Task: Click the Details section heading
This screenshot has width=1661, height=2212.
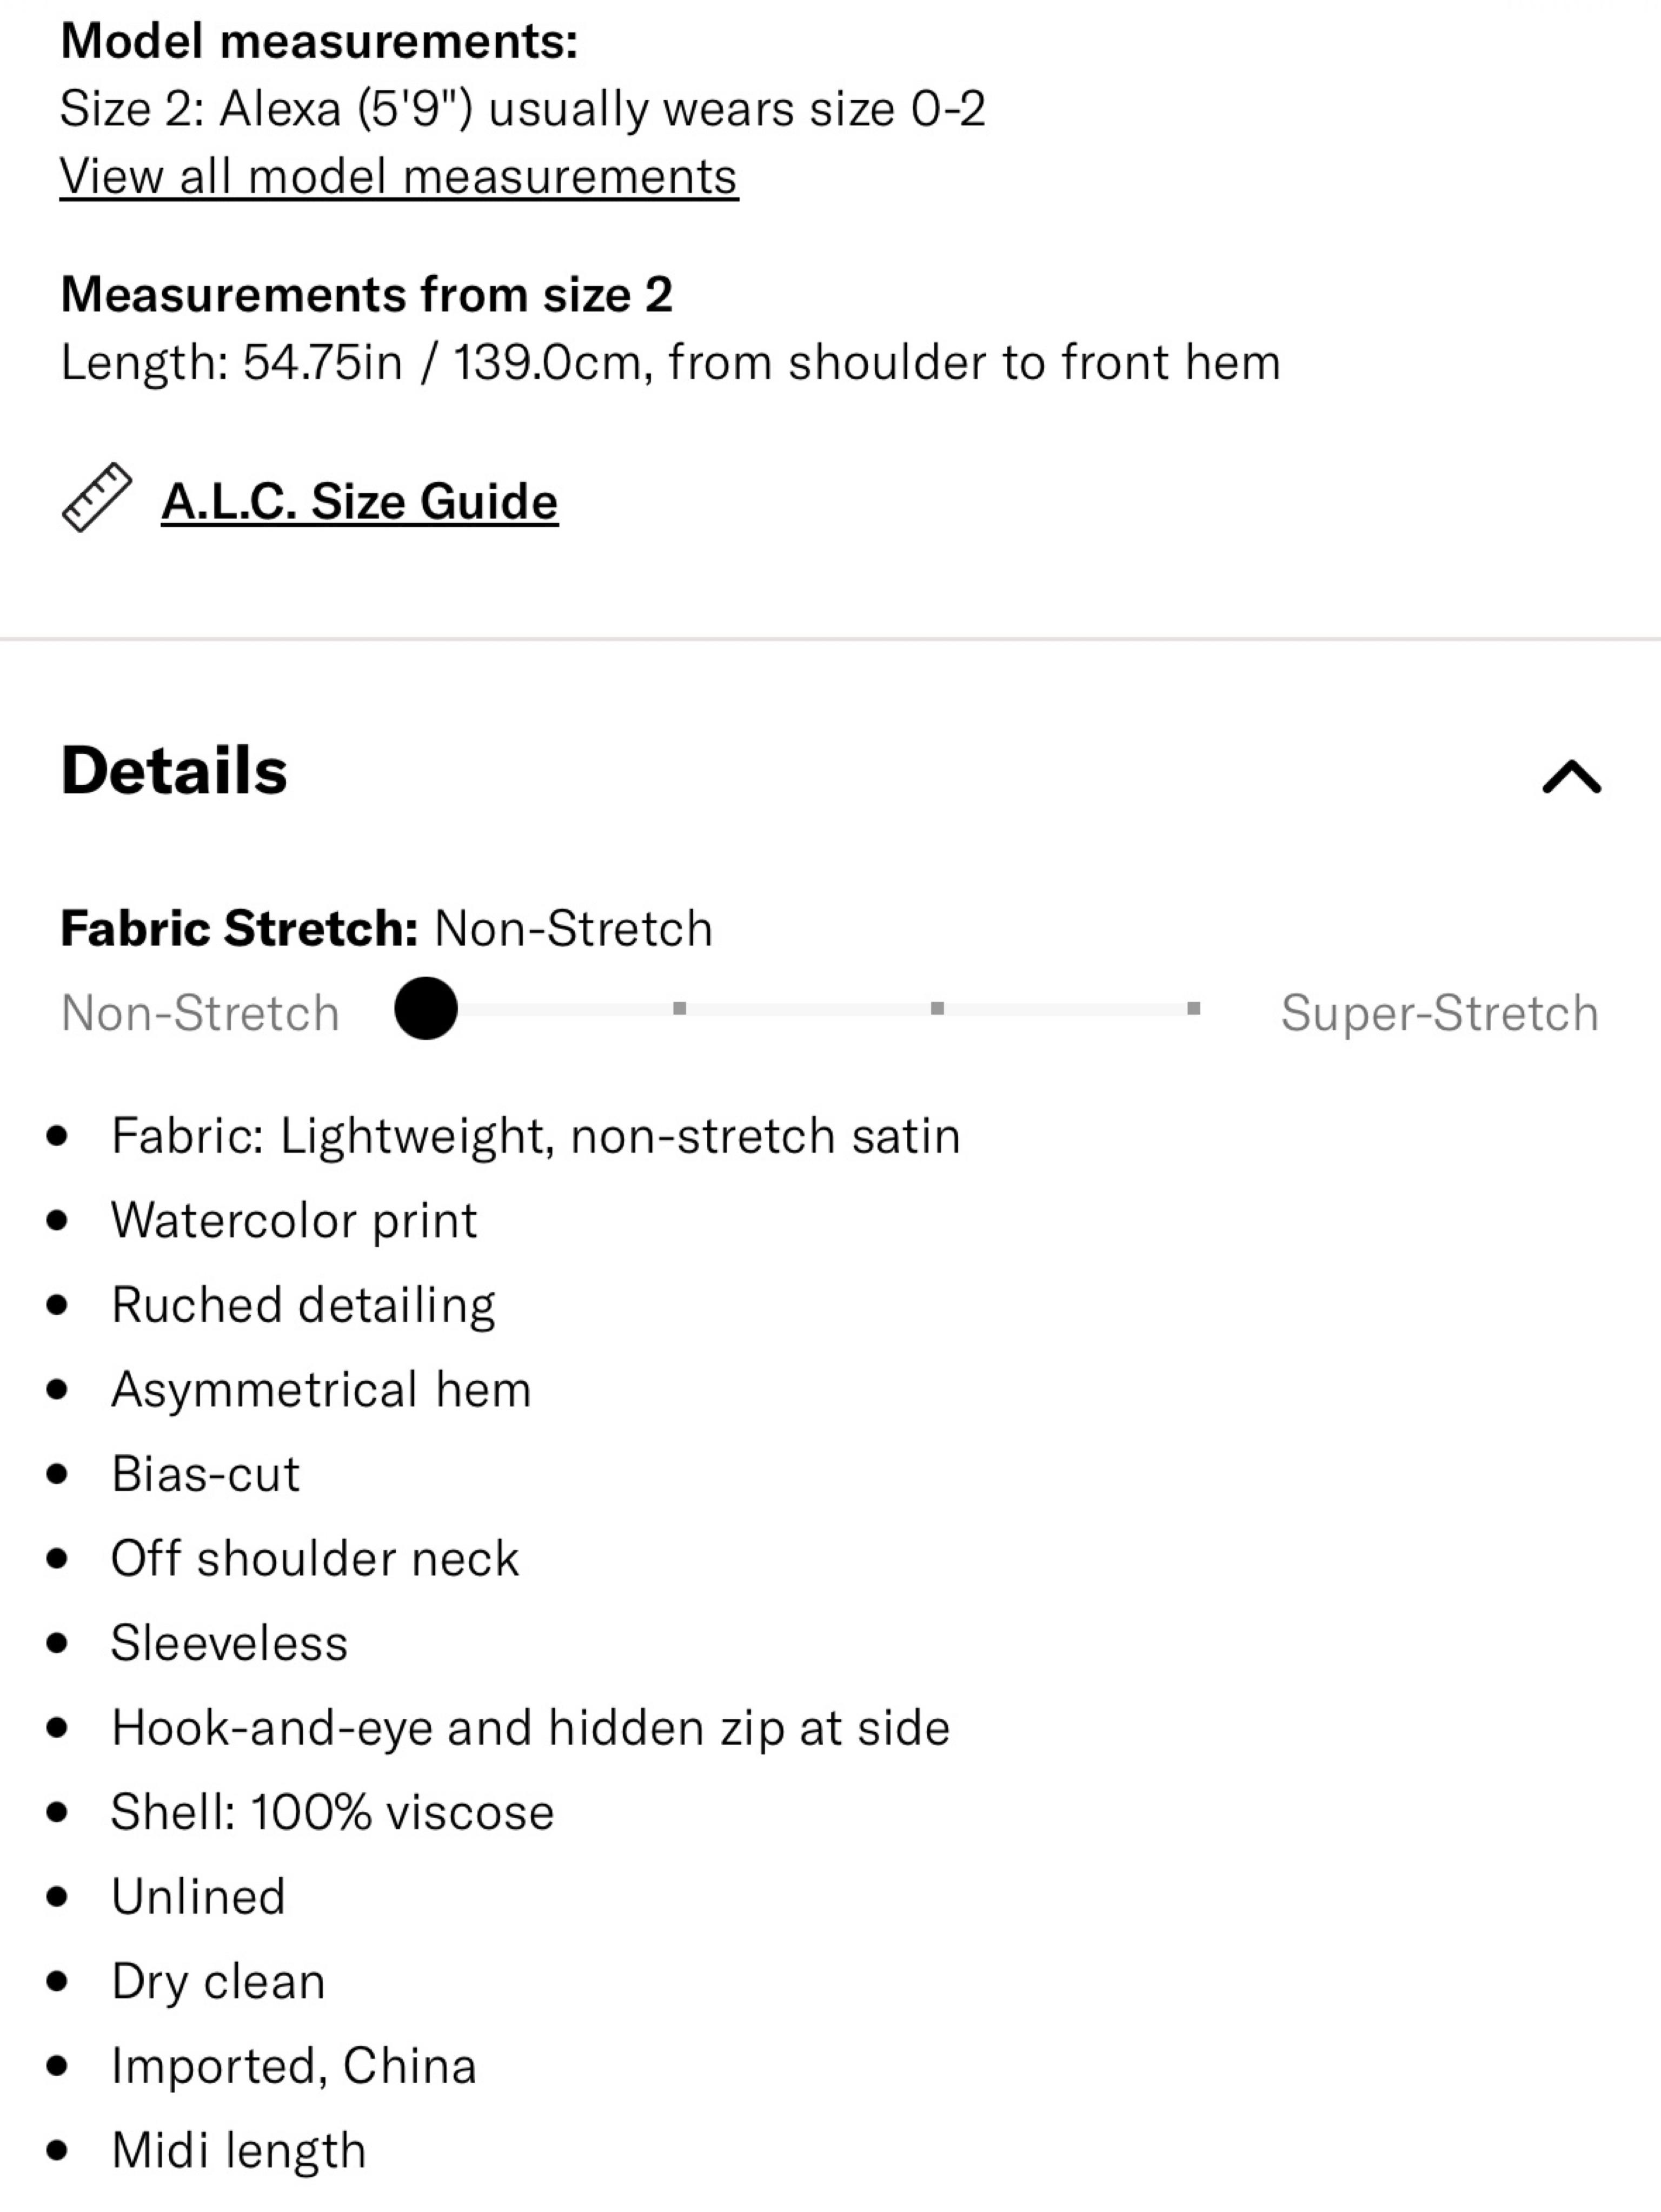Action: [174, 771]
